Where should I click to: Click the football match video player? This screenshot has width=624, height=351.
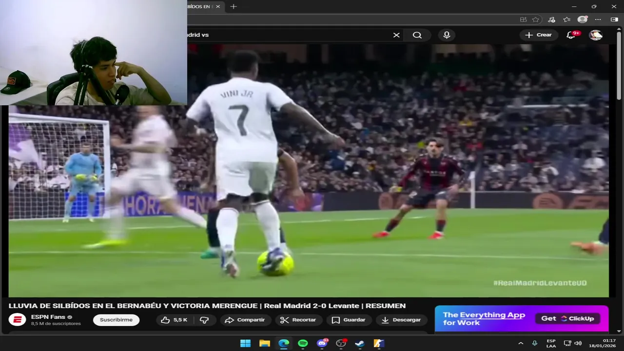(309, 170)
